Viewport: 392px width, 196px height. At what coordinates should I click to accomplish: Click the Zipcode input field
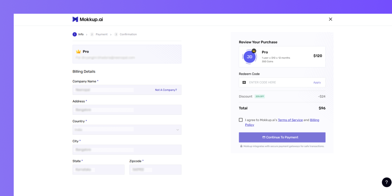pyautogui.click(x=155, y=169)
